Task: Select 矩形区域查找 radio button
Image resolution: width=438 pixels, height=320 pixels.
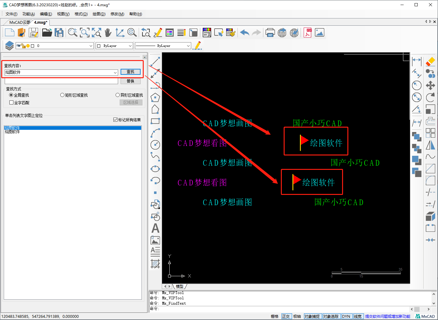Action: (x=74, y=95)
